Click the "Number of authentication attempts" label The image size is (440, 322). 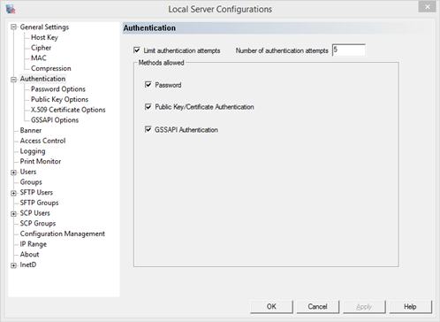[282, 50]
